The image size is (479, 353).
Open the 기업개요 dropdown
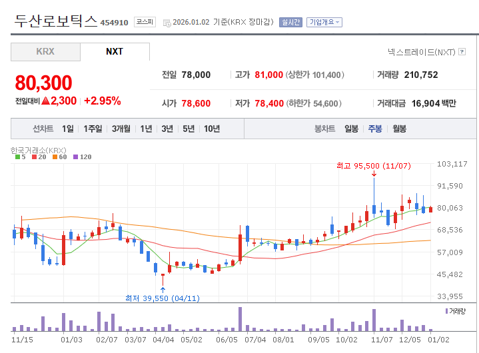point(324,22)
